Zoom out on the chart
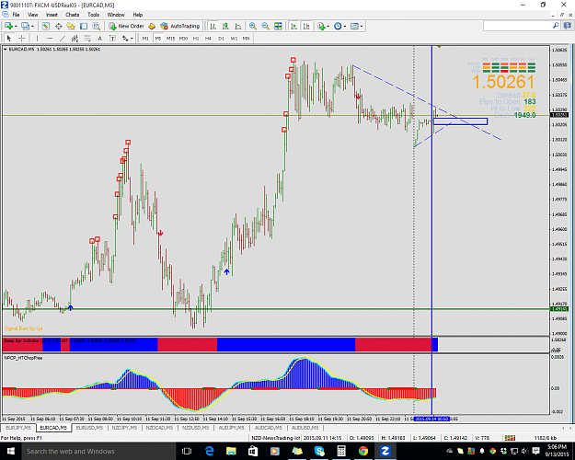 pyautogui.click(x=265, y=26)
